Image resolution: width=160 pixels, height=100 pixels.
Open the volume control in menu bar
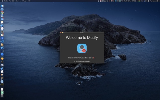pyautogui.click(x=118, y=1)
